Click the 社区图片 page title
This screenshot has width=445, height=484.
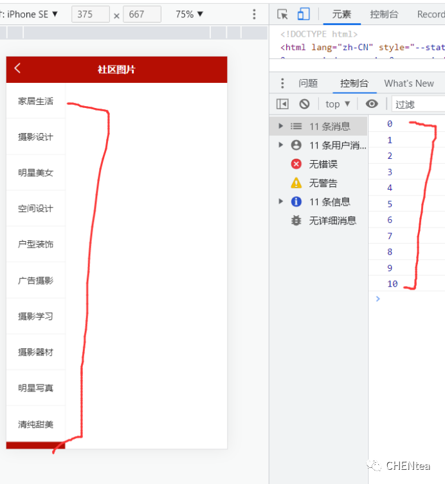point(116,69)
